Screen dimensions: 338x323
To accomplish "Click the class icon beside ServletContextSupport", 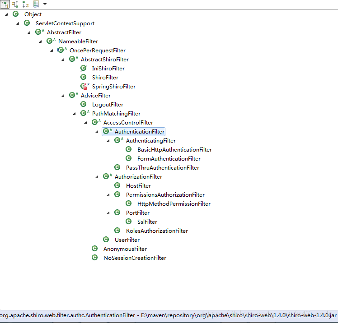I will [x=27, y=23].
